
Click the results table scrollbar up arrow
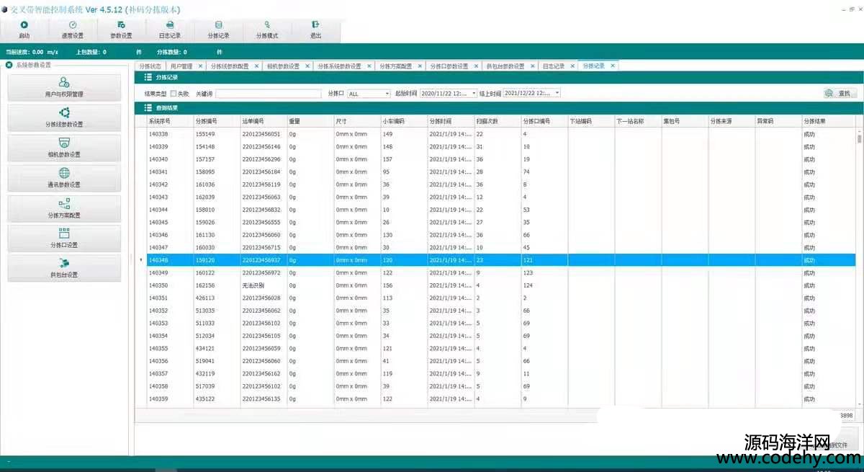pyautogui.click(x=859, y=131)
